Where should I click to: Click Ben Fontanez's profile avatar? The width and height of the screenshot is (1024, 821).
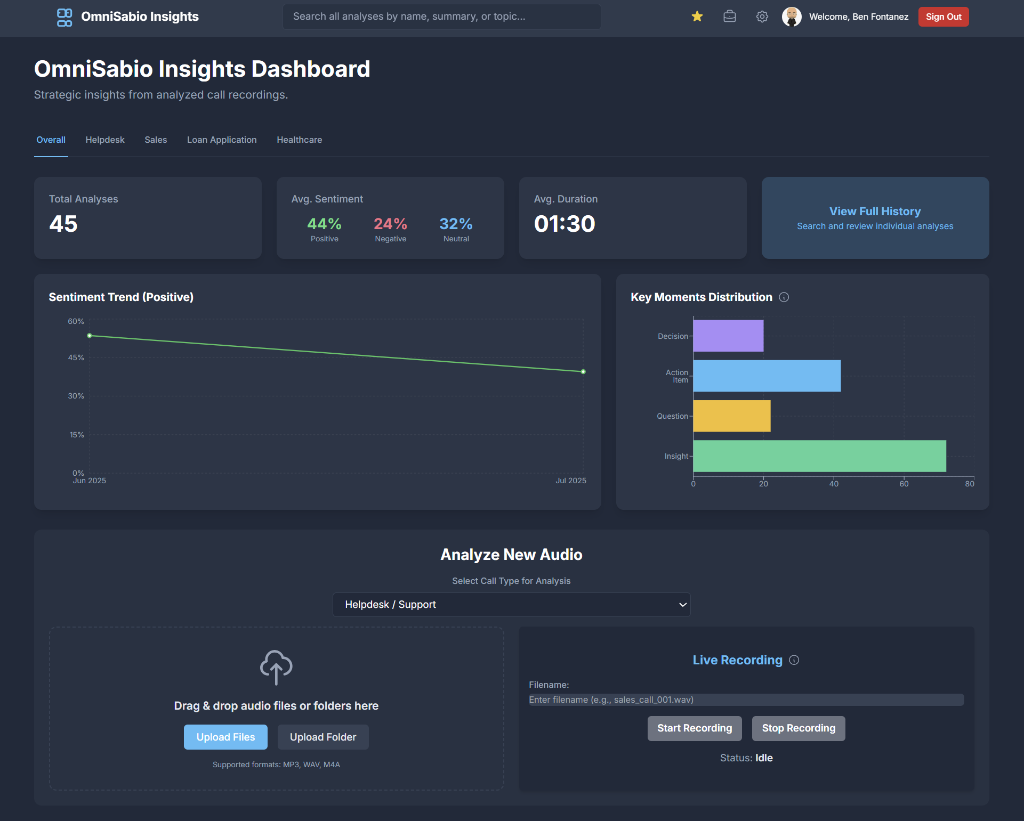pos(792,17)
